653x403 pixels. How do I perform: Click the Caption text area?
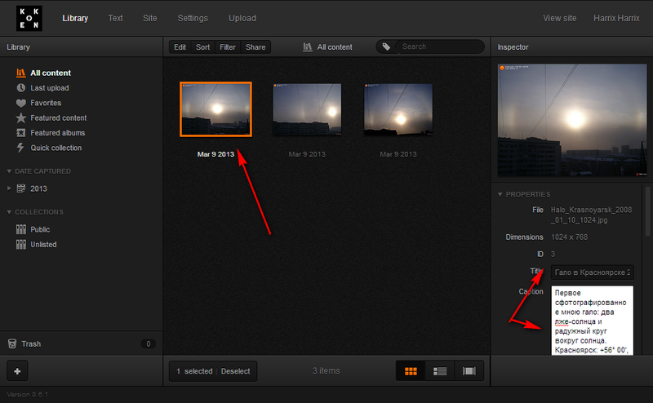[593, 320]
